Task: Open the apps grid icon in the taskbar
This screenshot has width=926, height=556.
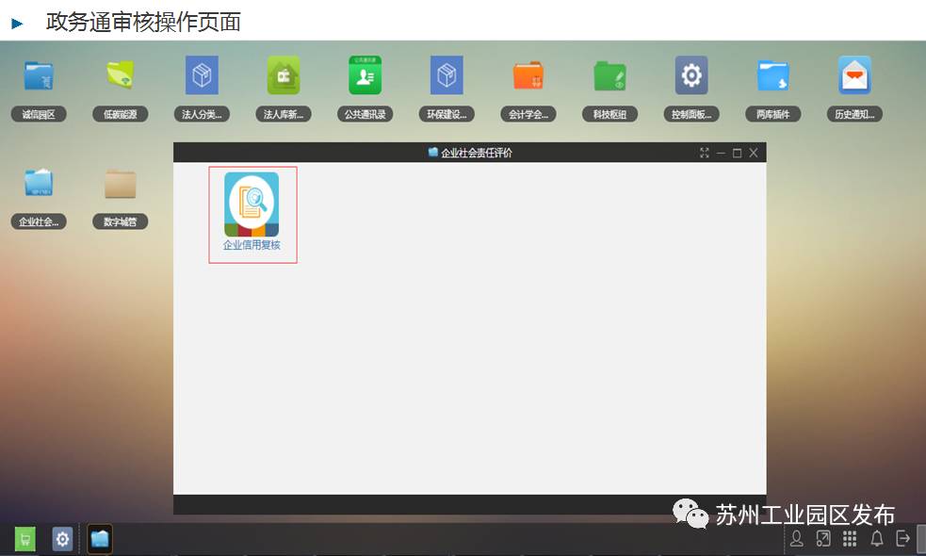Action: [849, 539]
